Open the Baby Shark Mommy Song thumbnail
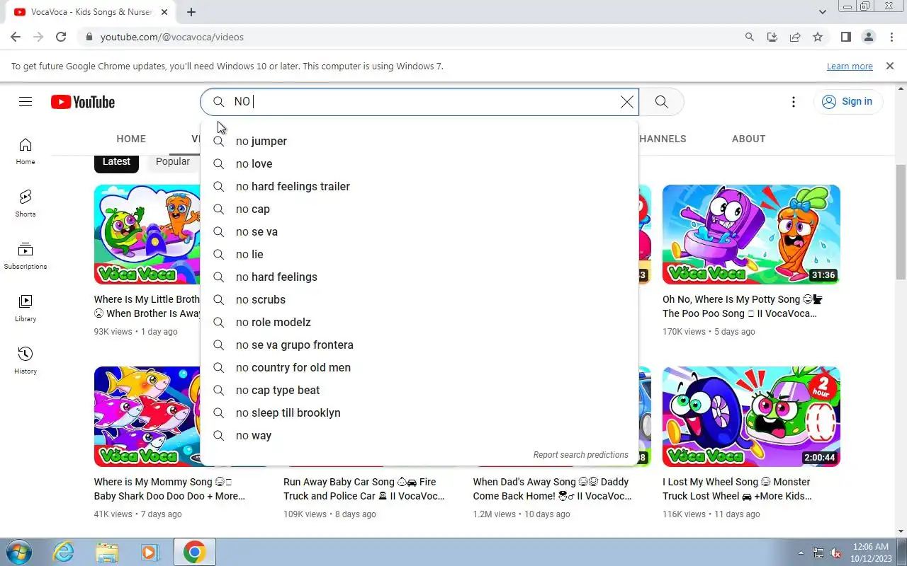Screen dimensions: 907x566 tap(147, 417)
